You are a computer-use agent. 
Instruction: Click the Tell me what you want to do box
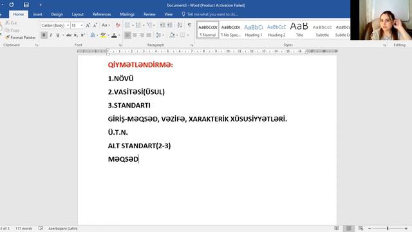point(210,14)
